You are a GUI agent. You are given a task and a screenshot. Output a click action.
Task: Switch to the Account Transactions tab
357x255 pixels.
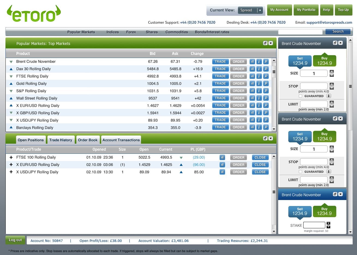[121, 140]
